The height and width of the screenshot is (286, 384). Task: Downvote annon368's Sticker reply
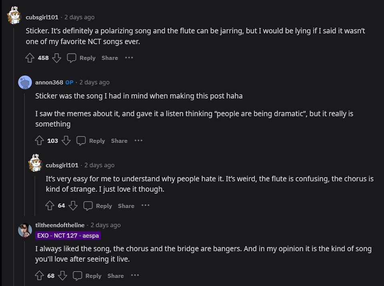pyautogui.click(x=66, y=141)
